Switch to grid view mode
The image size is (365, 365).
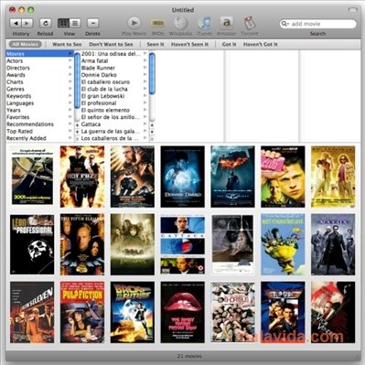(x=63, y=23)
